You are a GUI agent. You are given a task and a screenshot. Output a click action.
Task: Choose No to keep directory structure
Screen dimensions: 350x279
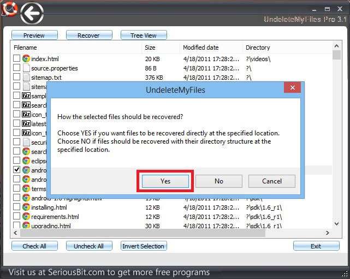pos(219,181)
